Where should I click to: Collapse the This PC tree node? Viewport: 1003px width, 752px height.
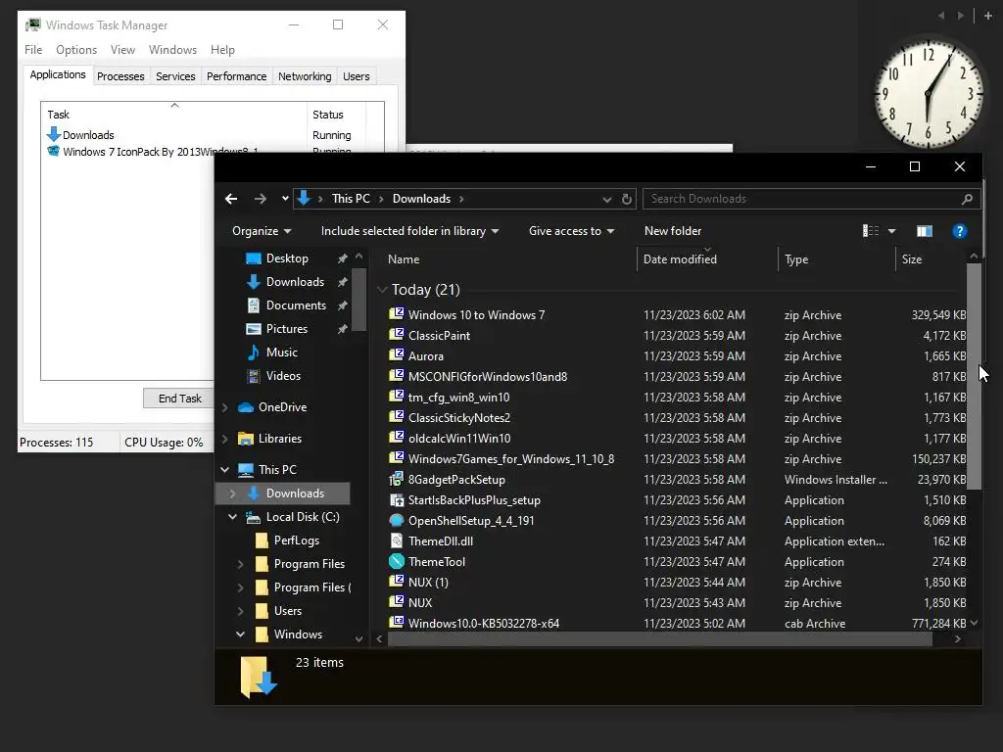(224, 470)
